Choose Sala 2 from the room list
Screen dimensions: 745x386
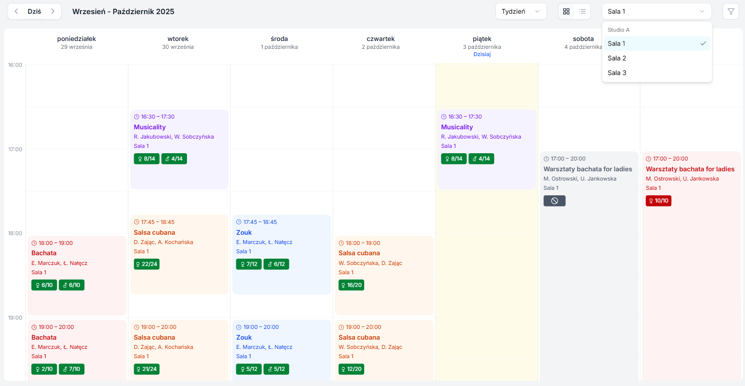pyautogui.click(x=617, y=58)
